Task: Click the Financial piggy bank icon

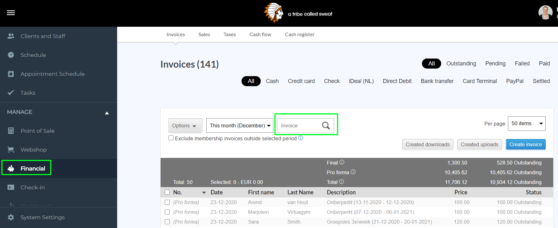Action: (x=11, y=169)
